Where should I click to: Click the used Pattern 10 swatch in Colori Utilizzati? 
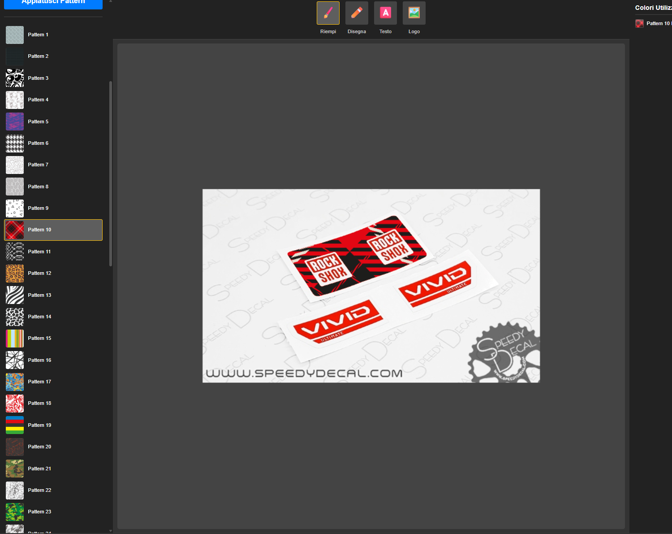pos(639,24)
